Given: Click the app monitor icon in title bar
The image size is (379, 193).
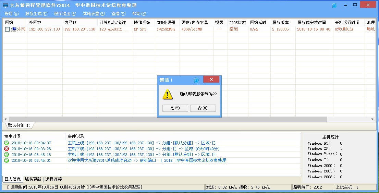Looking at the screenshot, I should coord(5,5).
